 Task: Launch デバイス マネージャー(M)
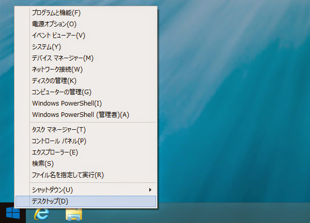point(86,58)
